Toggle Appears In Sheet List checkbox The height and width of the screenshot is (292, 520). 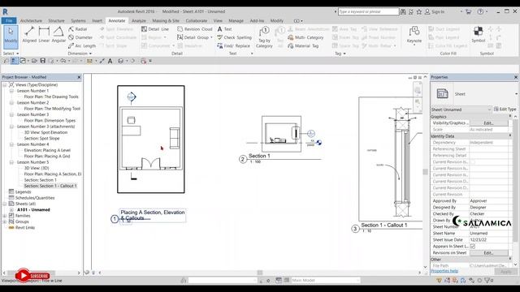[473, 247]
